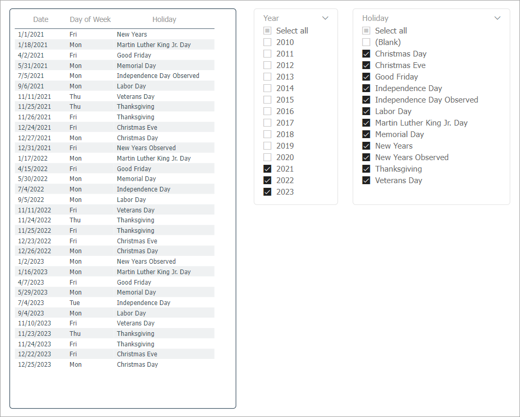Click the 11/23/2023 date cell
The width and height of the screenshot is (520, 417).
(35, 334)
